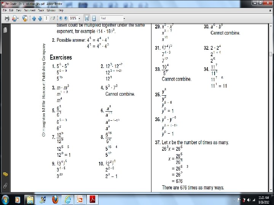Open the Windows Start button

pos(5,199)
